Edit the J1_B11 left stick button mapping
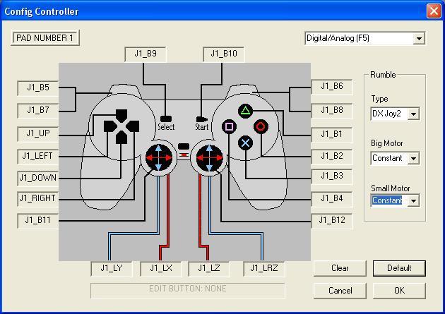This screenshot has height=314, width=445. point(38,220)
